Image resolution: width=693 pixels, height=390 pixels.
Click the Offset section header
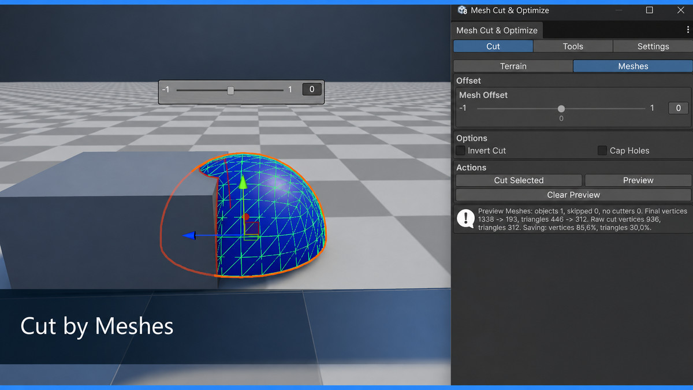coord(468,81)
